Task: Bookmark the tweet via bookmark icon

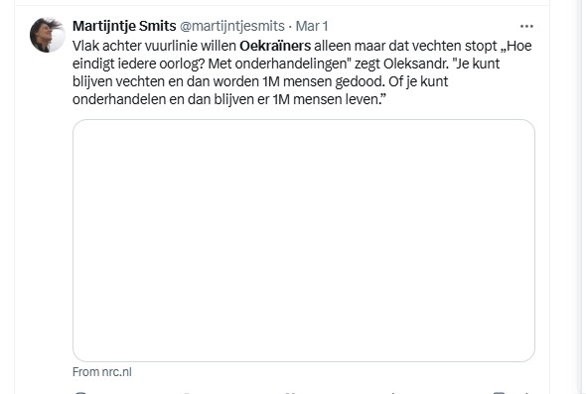Action: pos(499,393)
